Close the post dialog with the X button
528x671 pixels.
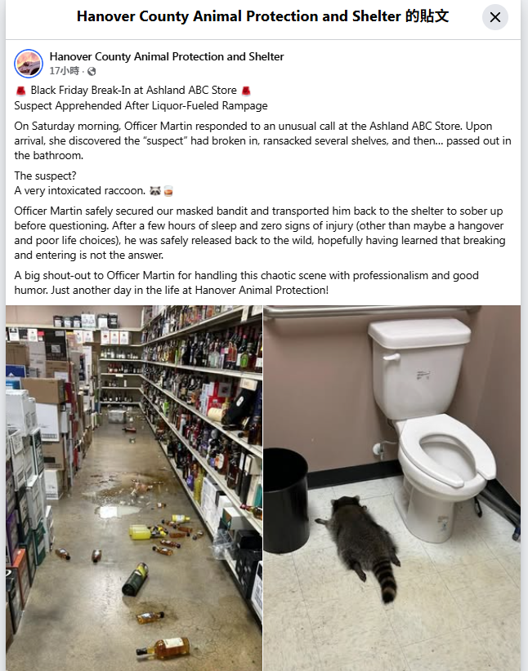click(495, 17)
